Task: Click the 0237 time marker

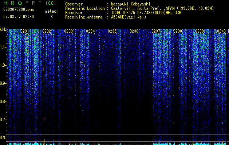Action: [156, 31]
